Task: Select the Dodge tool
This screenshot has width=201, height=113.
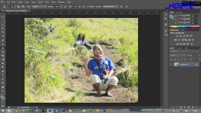Action: (x=3, y=67)
